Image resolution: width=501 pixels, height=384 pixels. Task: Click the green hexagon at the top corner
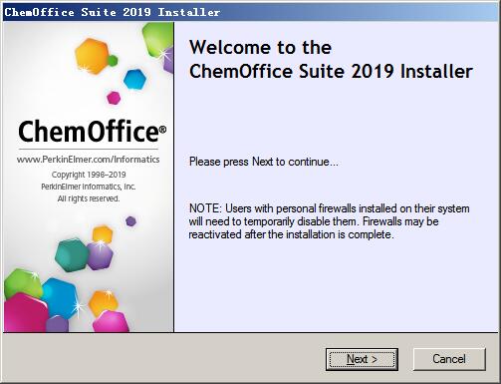[x=157, y=40]
